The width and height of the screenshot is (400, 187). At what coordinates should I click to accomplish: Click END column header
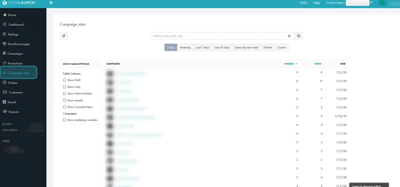pos(343,64)
